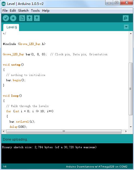This screenshot has width=134, height=170.
Task: Click the vertical scrollbar down arrow
Action: tap(131, 127)
